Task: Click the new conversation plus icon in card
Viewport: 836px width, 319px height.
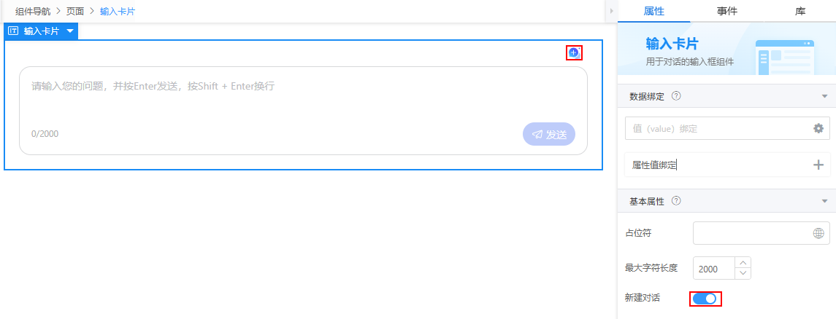Action: tap(574, 52)
